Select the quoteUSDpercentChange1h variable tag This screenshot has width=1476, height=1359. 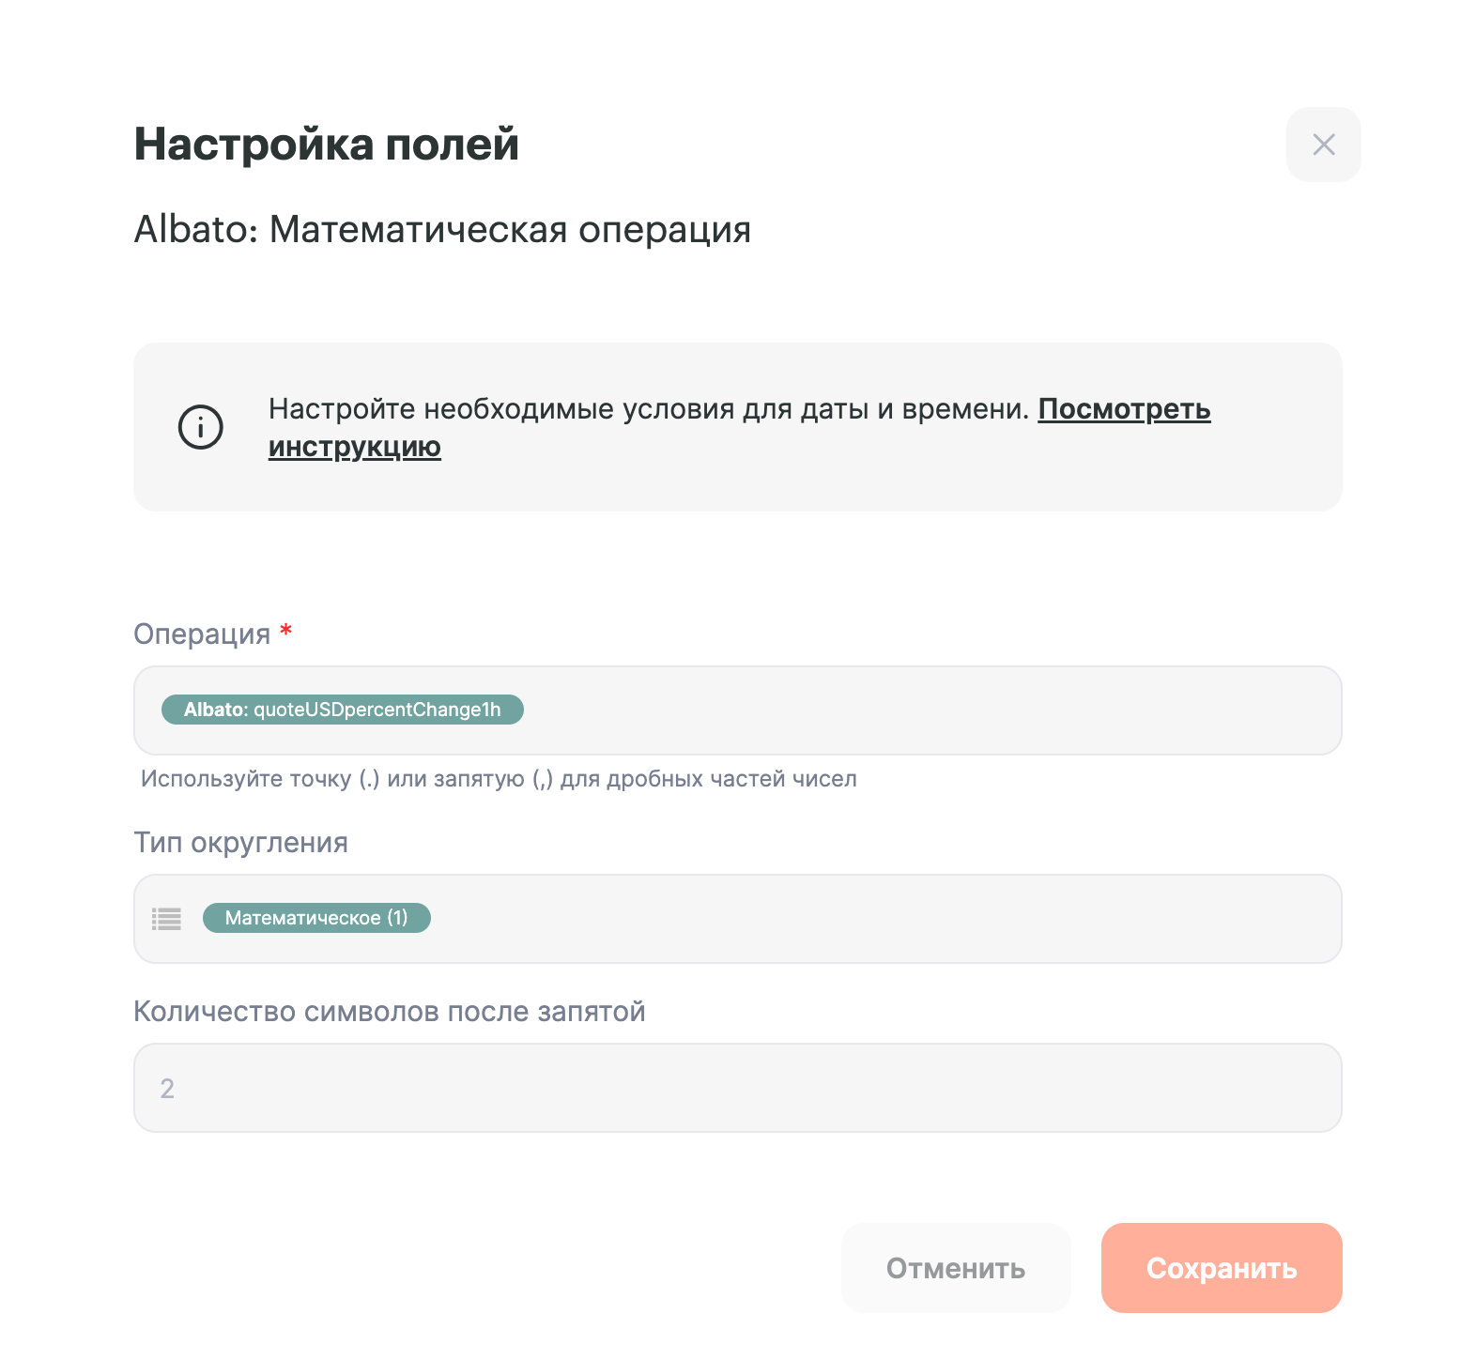pos(343,710)
